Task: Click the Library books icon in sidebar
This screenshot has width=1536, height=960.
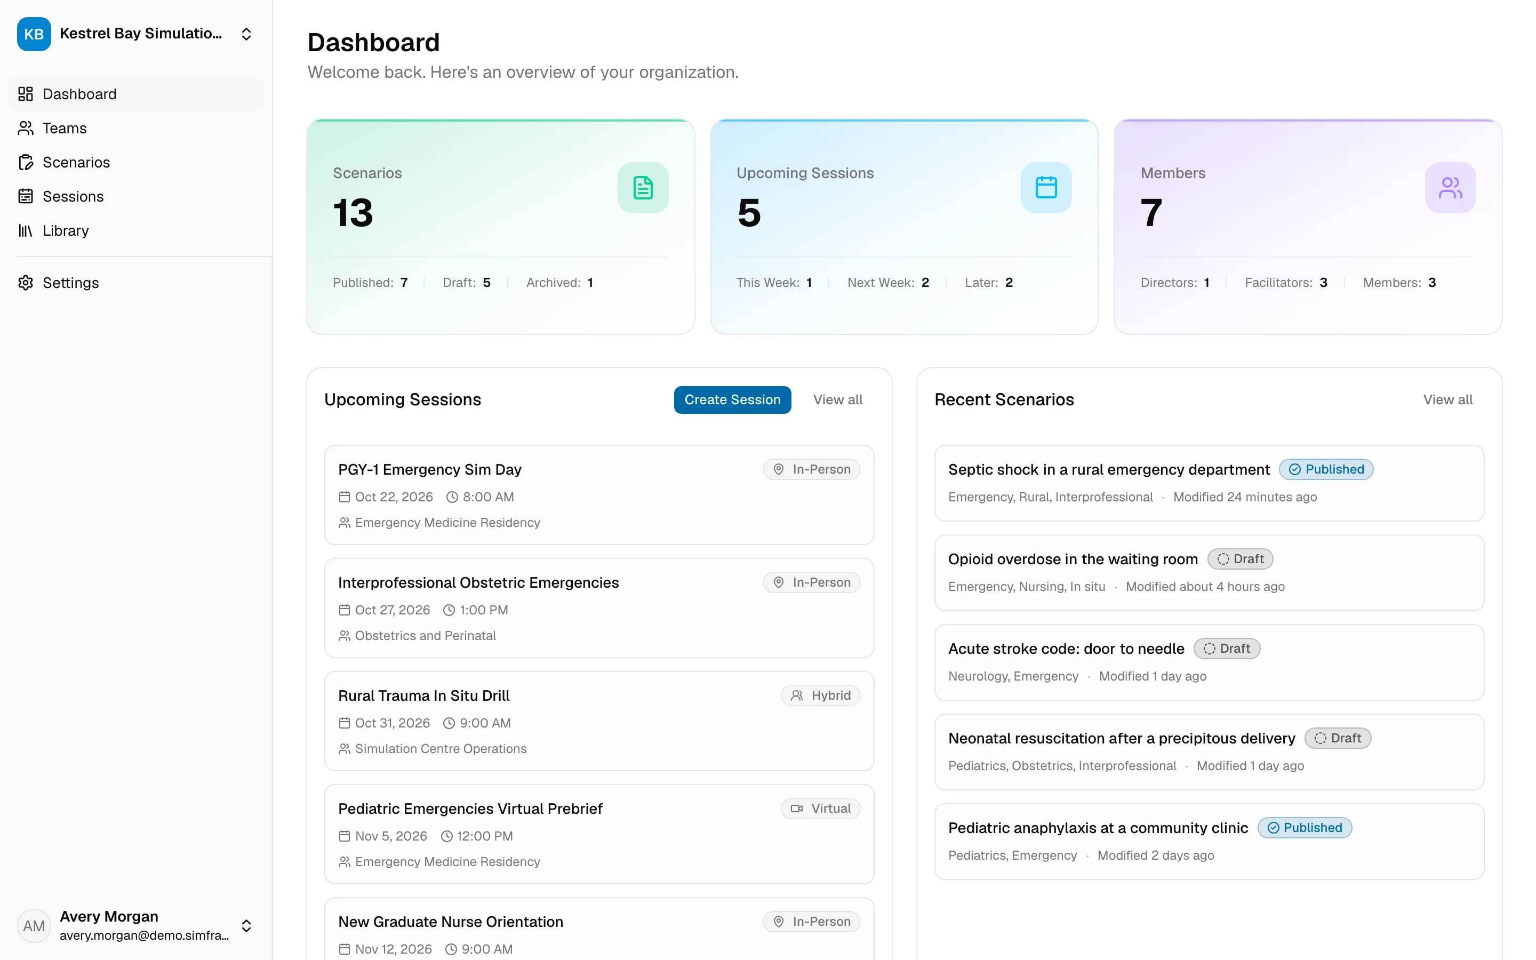Action: [26, 230]
